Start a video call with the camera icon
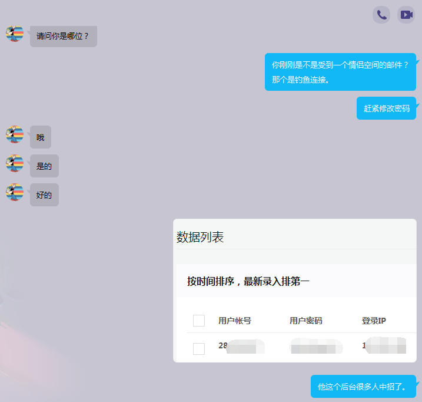422x402 pixels. coord(406,15)
